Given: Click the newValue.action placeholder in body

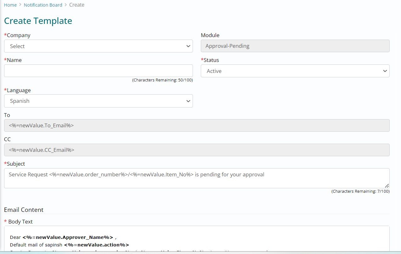Looking at the screenshot, I should (x=96, y=245).
